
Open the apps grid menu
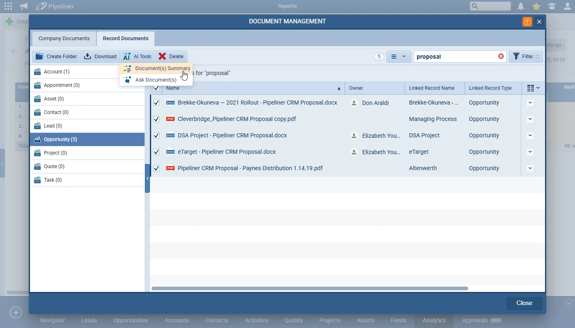click(x=9, y=6)
